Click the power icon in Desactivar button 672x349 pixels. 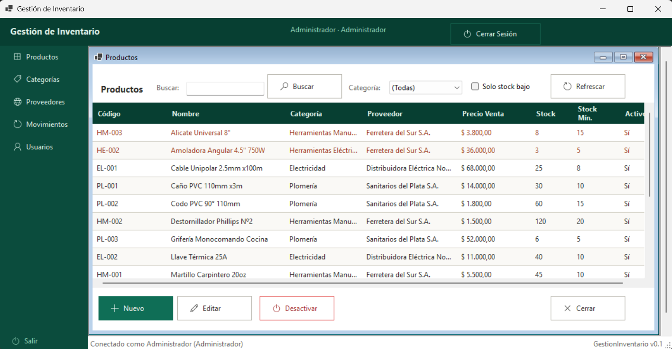[276, 309]
